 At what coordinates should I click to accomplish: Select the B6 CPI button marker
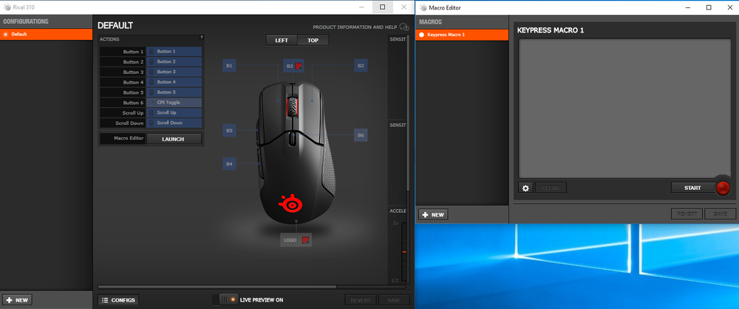(x=361, y=135)
